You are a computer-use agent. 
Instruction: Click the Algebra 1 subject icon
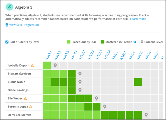pos(9,7)
